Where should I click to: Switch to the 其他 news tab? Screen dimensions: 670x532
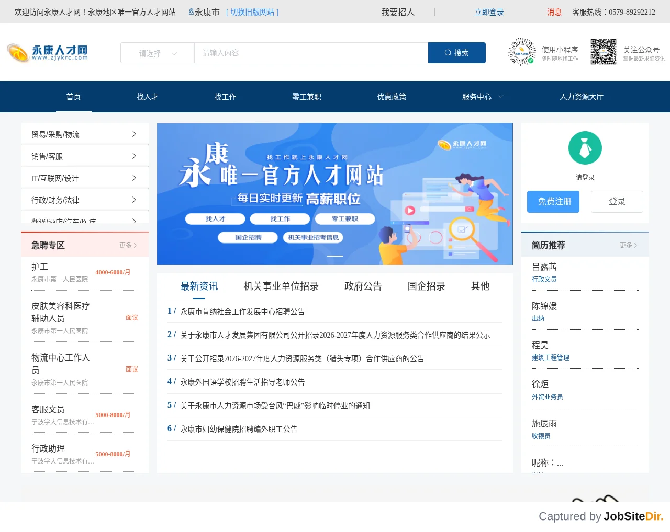tap(480, 286)
